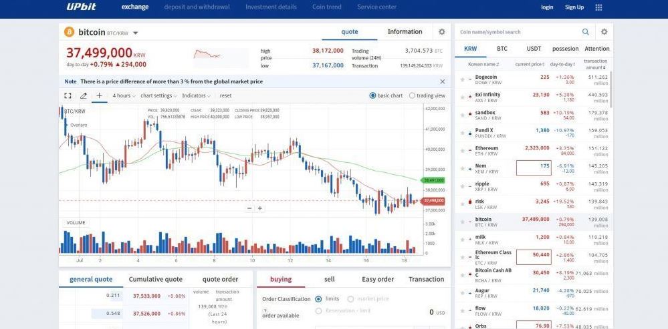
Task: Select limits order classification
Action: click(318, 299)
